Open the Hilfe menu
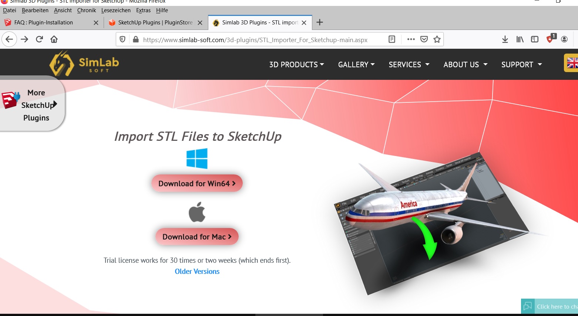578x316 pixels. click(162, 10)
